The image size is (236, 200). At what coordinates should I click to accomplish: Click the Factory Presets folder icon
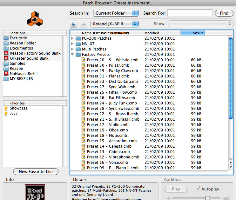[78, 55]
